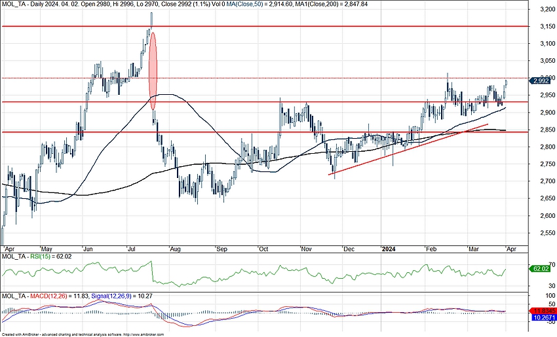Screen dimensions: 557x337
Task: Click the 2,900 price axis label
Action: (547, 113)
